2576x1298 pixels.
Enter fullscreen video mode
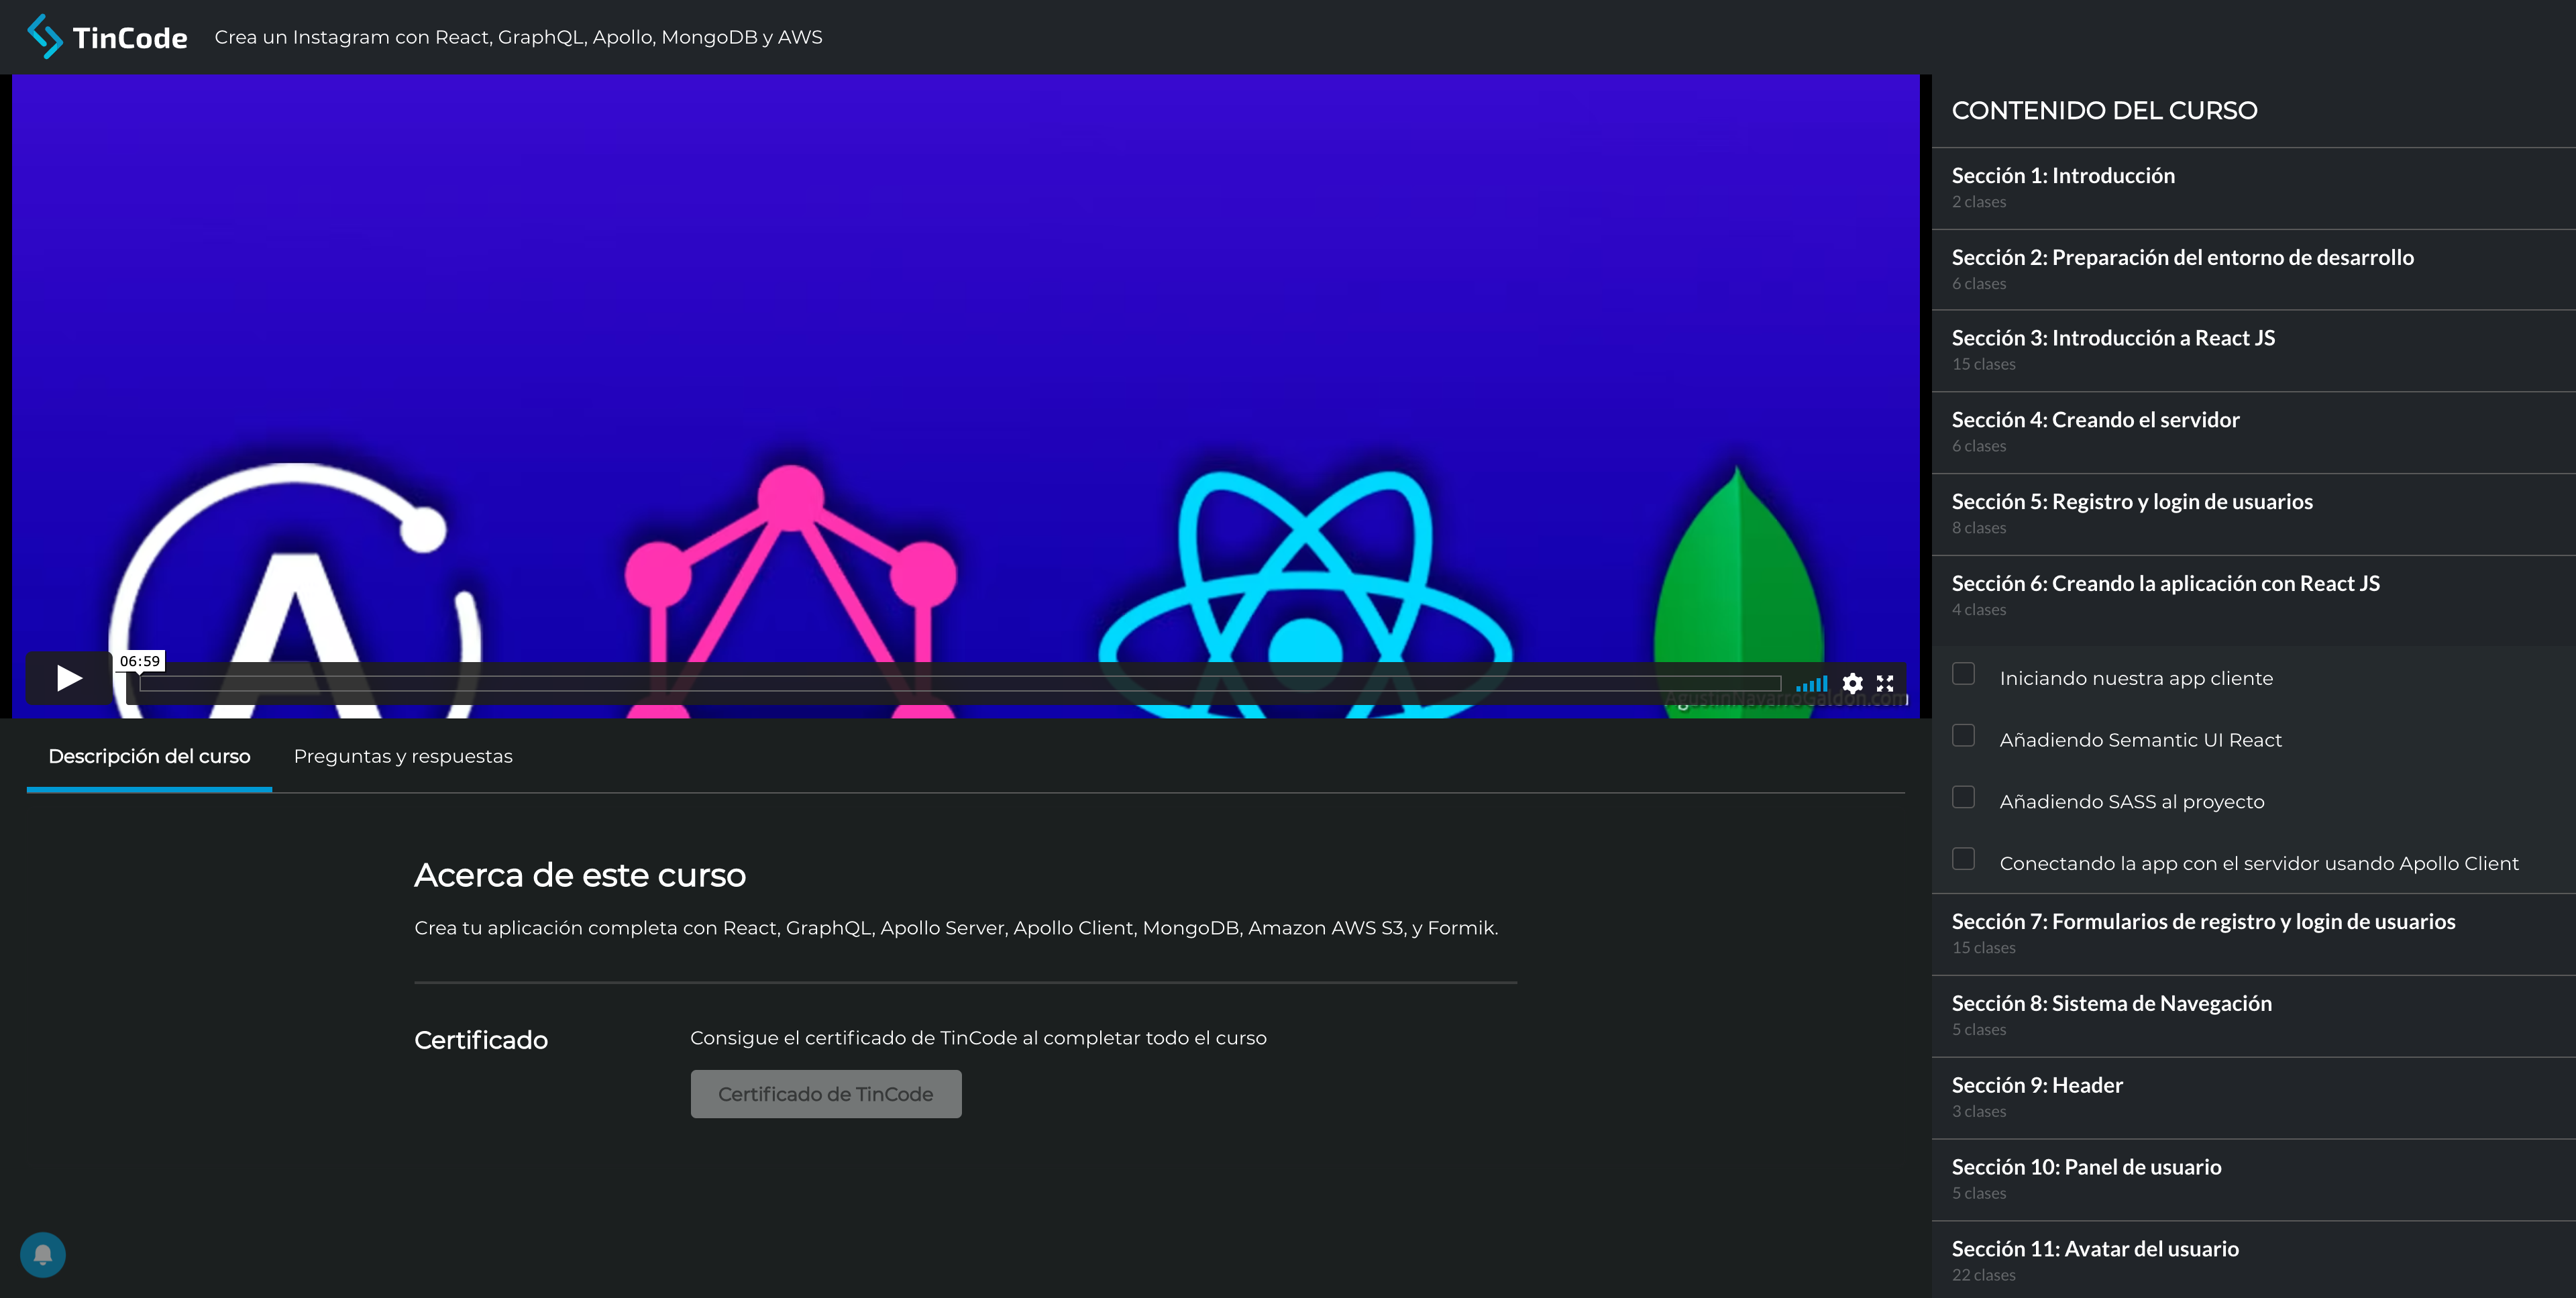(1885, 683)
